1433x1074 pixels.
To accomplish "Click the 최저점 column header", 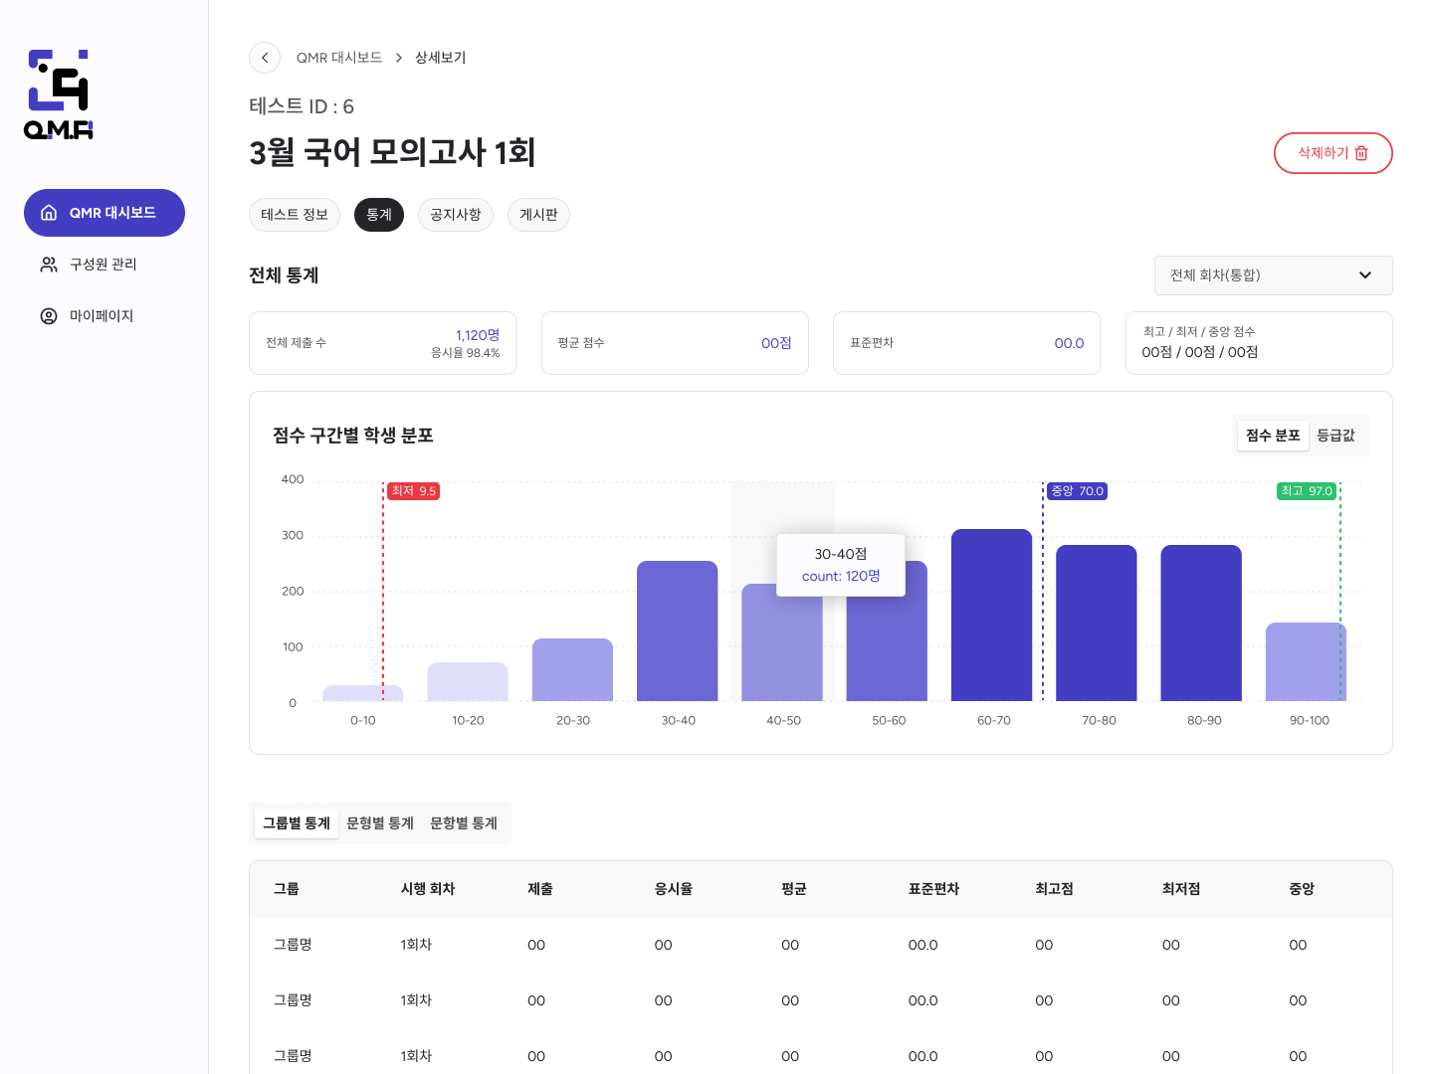I will tap(1181, 889).
